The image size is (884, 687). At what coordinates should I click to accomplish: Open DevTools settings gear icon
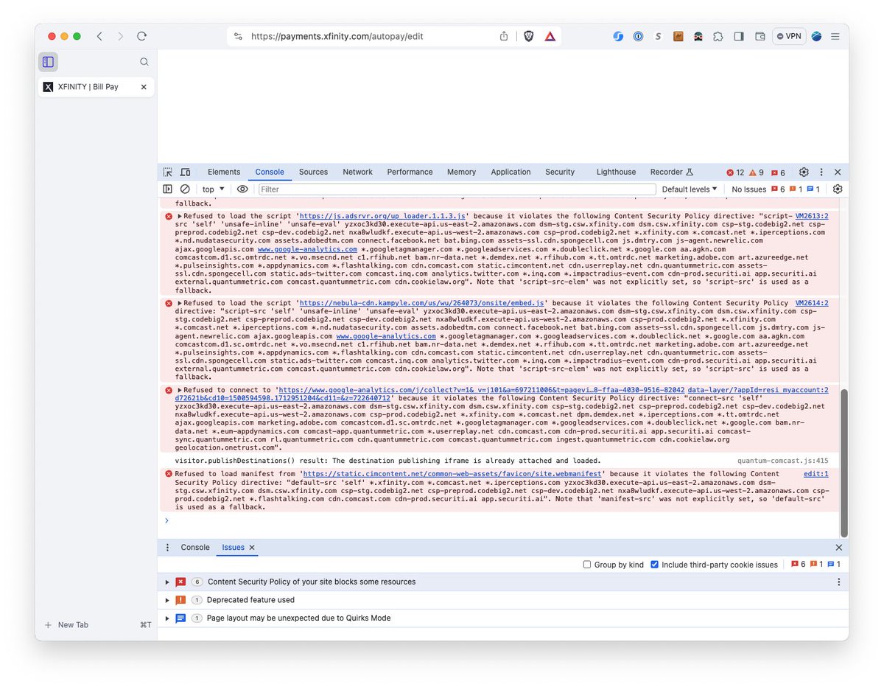click(804, 172)
